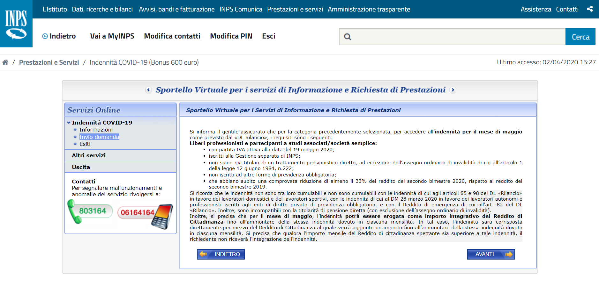
Task: Click the Cerca search button
Action: click(580, 37)
